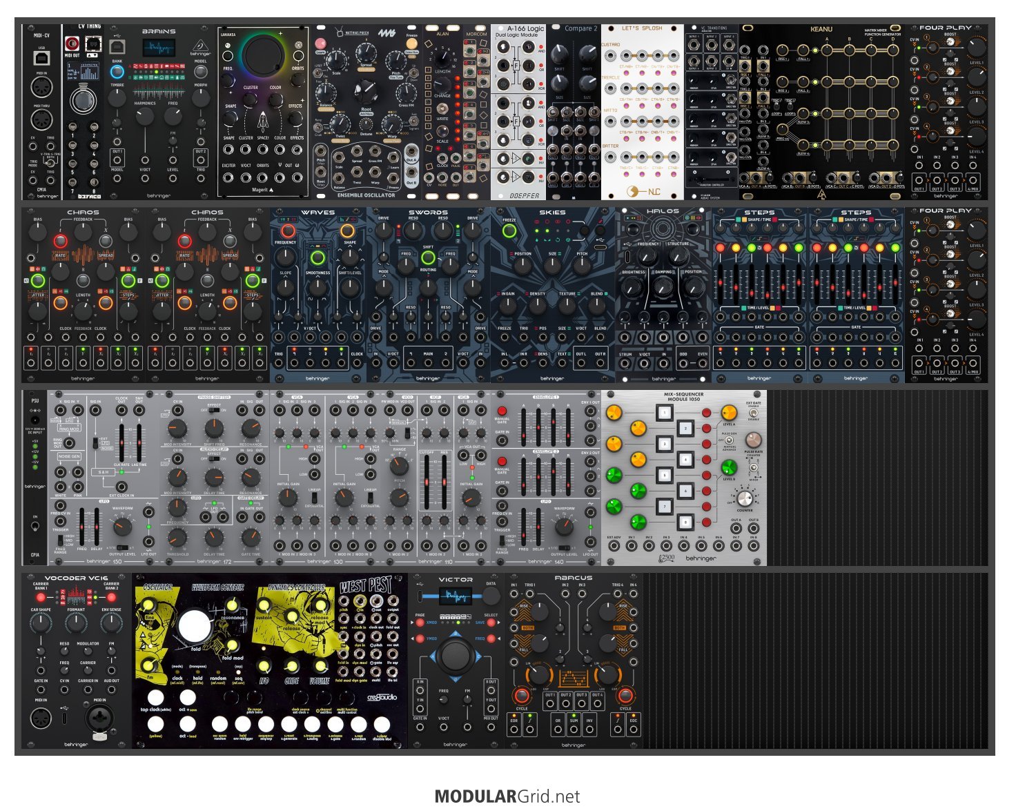
Task: Click the green LEVEL B knob on Mix-Sequencer
Action: [730, 467]
